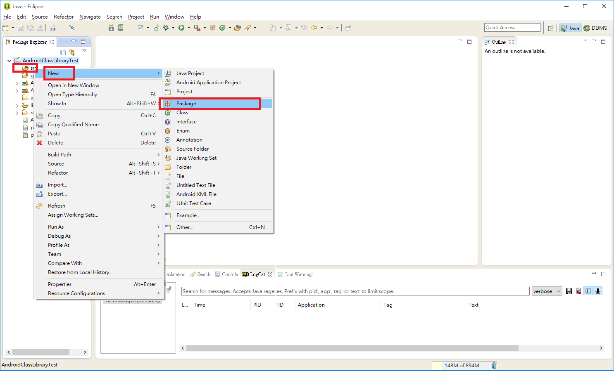Click Build Path in context menu
This screenshot has height=371, width=614.
click(x=99, y=155)
